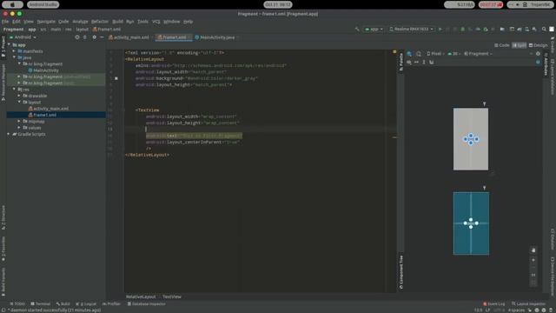This screenshot has height=313, width=556.
Task: Click the Project panel locate target icon
Action: pyautogui.click(x=77, y=37)
